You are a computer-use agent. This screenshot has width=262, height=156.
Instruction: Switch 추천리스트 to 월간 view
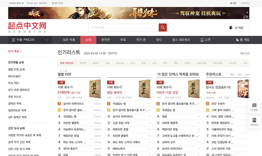pyautogui.click(x=240, y=75)
